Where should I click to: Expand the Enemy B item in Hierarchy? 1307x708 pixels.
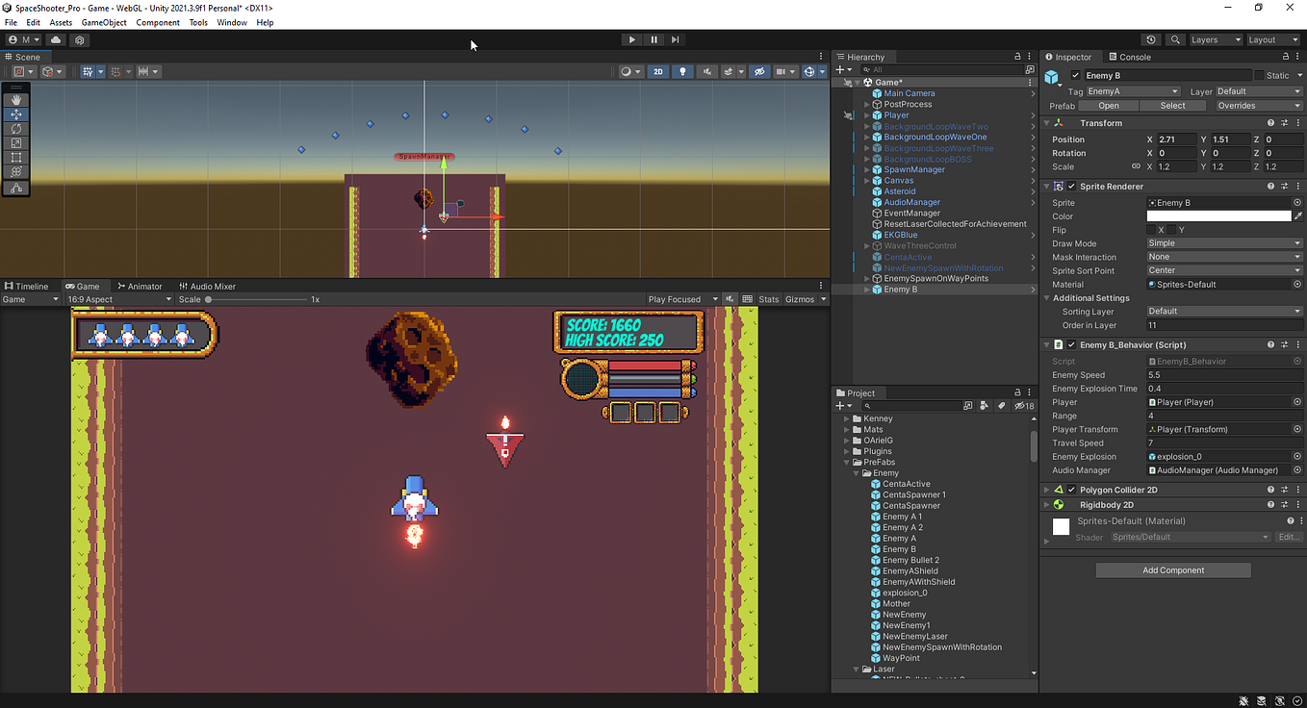[x=866, y=289]
